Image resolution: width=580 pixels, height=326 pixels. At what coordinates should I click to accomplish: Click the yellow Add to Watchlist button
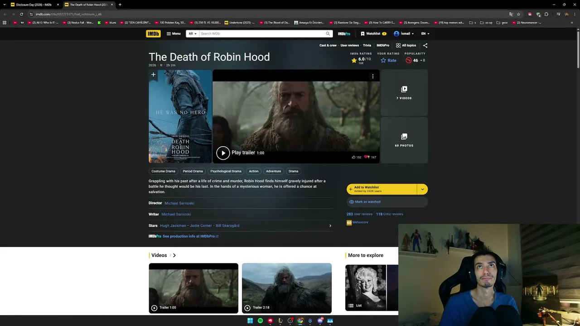[382, 189]
